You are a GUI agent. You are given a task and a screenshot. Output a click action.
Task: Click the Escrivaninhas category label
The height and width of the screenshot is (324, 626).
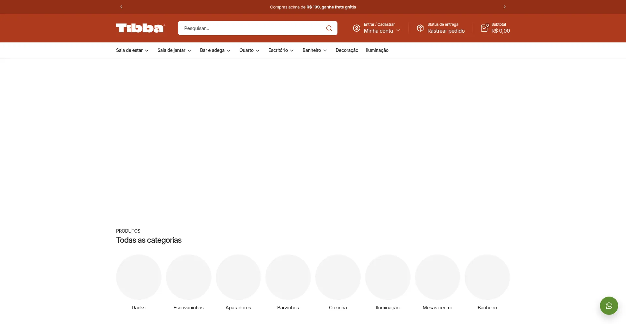point(188,308)
